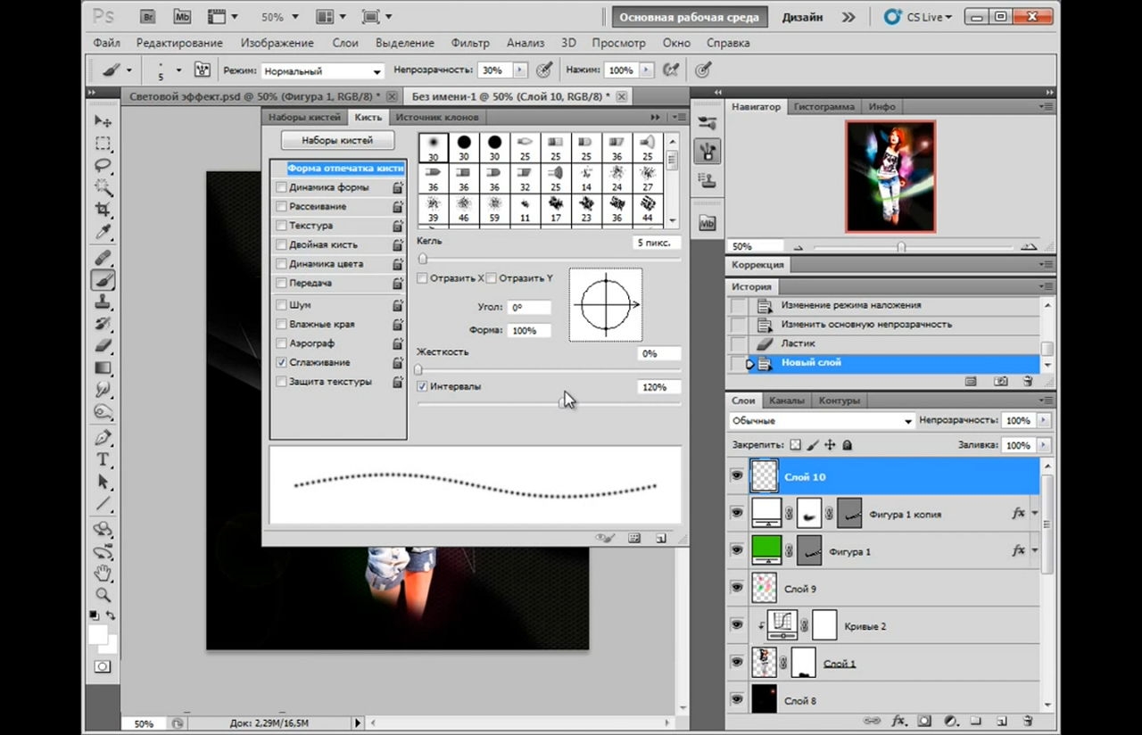Screen dimensions: 1142x735
Task: Click the lock all icon in Layers
Action: click(848, 444)
